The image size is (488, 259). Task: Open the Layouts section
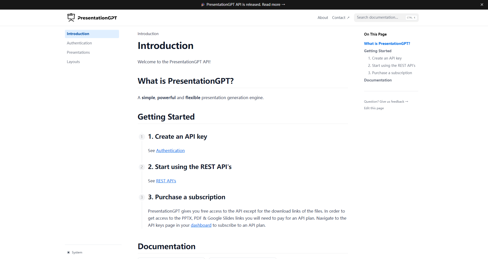73,62
